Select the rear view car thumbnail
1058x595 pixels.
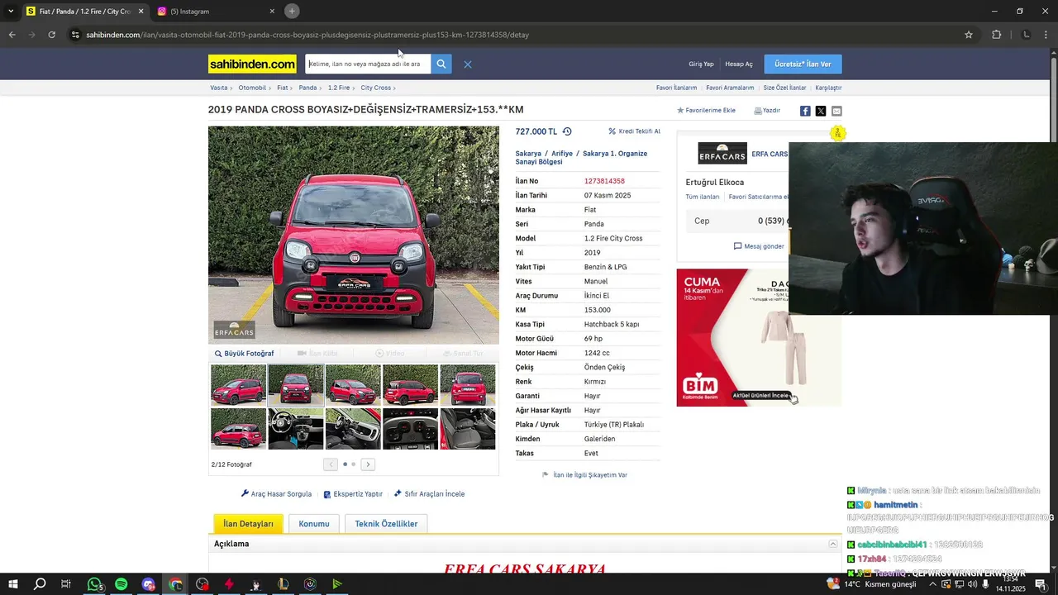click(468, 385)
